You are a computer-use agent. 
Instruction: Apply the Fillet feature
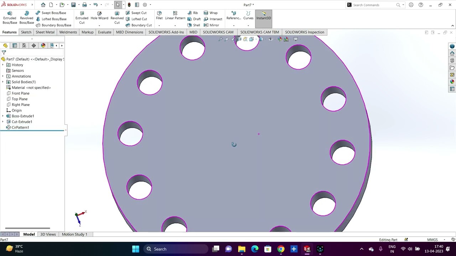[159, 16]
